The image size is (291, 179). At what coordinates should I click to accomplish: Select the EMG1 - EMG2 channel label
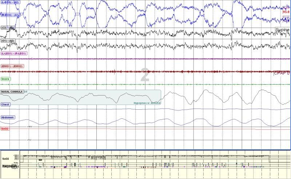point(12,66)
